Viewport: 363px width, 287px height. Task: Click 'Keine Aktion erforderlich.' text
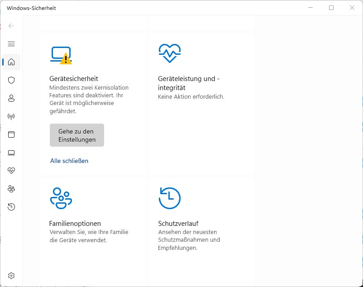[x=191, y=97]
